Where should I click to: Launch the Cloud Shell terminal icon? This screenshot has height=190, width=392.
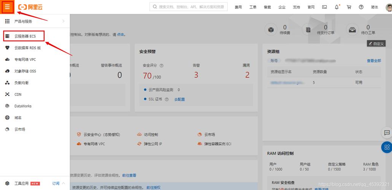click(324, 7)
